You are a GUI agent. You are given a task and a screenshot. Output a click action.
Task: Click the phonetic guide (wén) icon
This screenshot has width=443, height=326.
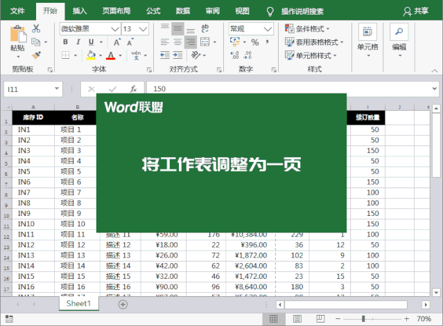[x=136, y=55]
